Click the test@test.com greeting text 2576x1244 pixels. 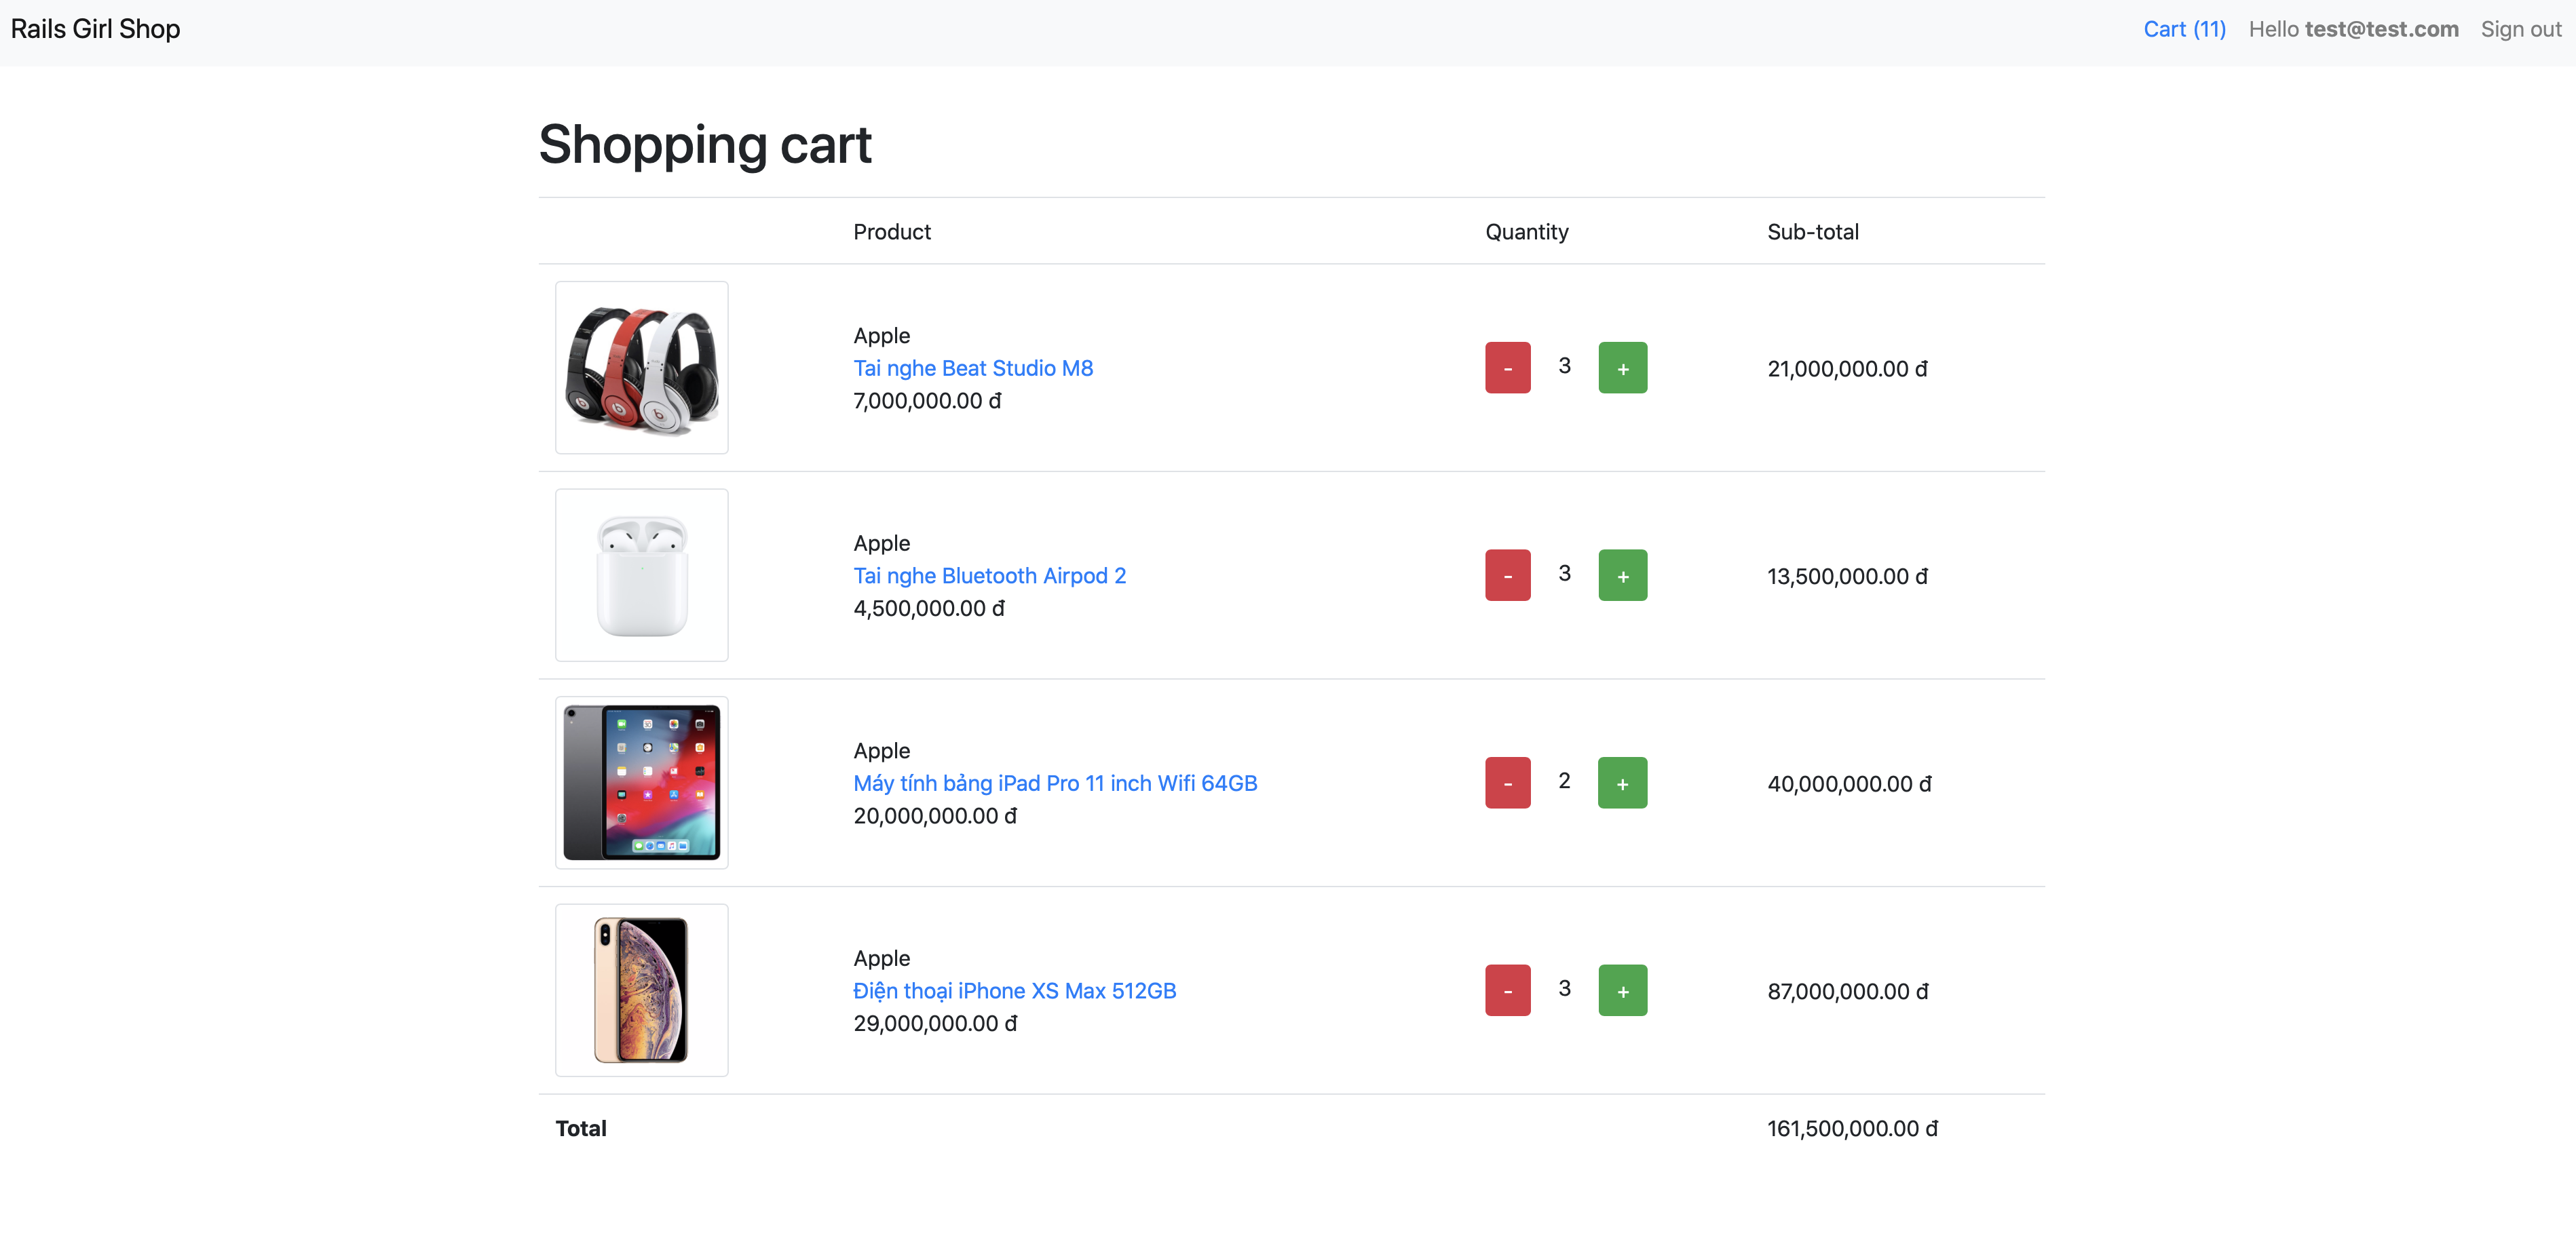coord(2381,29)
